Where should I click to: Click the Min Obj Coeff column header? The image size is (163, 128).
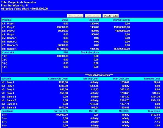click(91, 79)
